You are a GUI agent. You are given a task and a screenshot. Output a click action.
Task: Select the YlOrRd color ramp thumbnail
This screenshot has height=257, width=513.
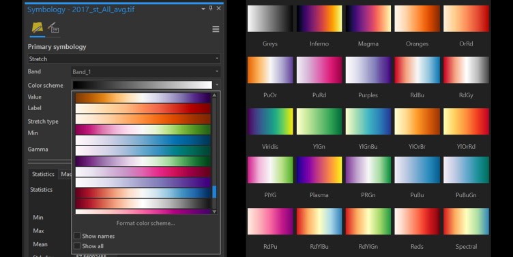pyautogui.click(x=466, y=122)
